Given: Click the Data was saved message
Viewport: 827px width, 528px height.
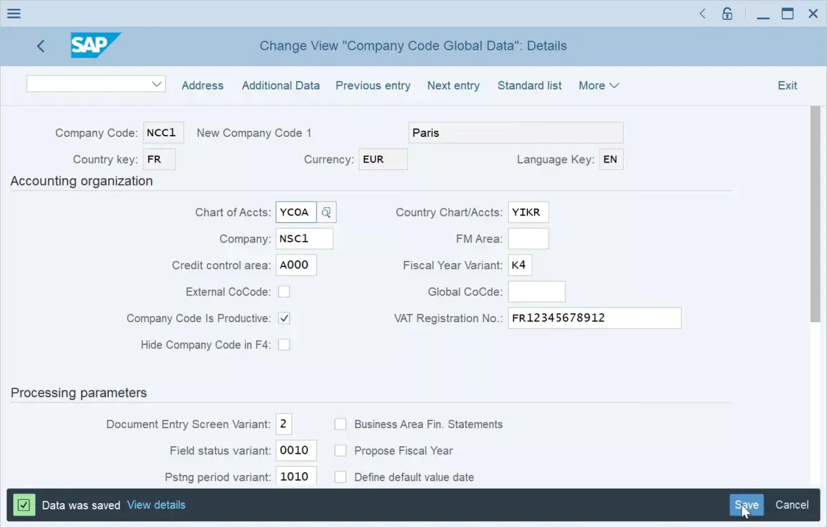Looking at the screenshot, I should (x=81, y=505).
